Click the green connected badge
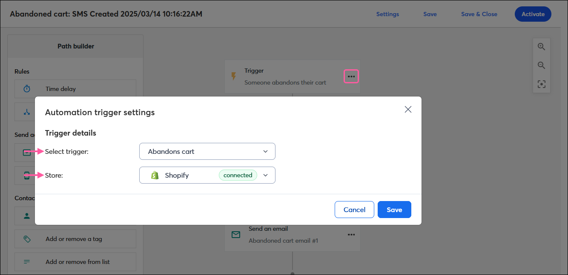Image resolution: width=568 pixels, height=275 pixels. 238,175
